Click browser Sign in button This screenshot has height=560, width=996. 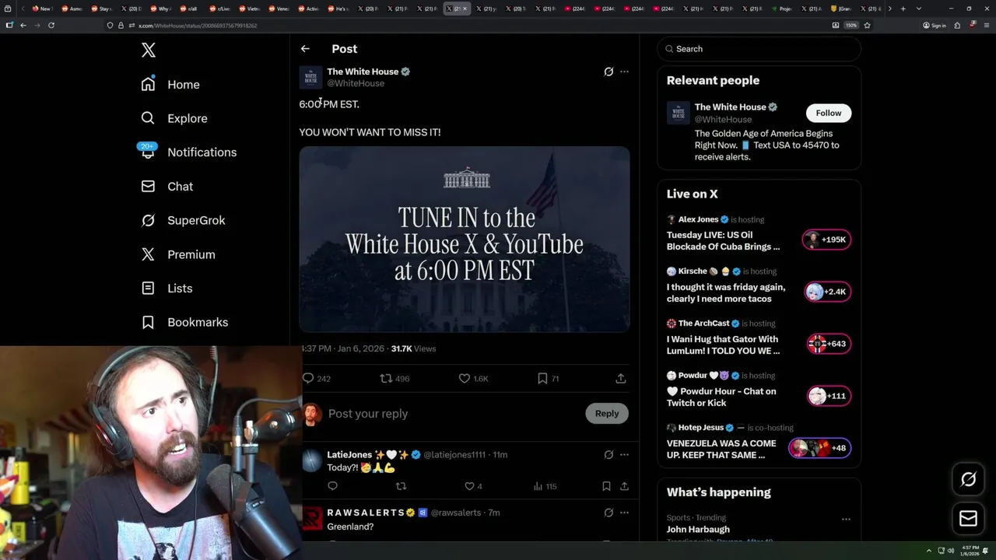tap(935, 25)
